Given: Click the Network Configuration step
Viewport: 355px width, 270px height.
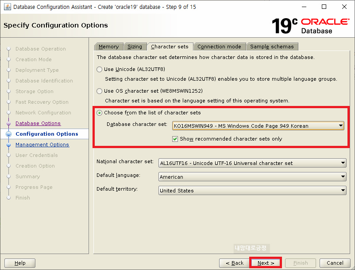Looking at the screenshot, I should pyautogui.click(x=43, y=113).
